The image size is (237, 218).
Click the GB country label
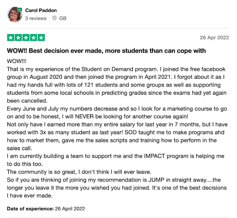tap(63, 18)
